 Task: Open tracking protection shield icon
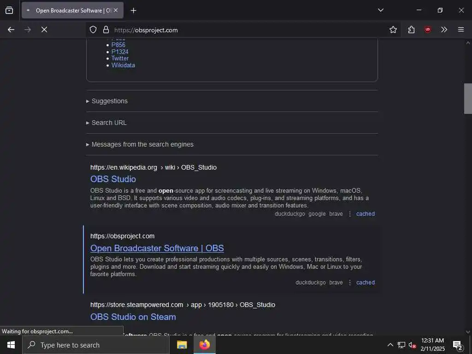[x=93, y=29]
